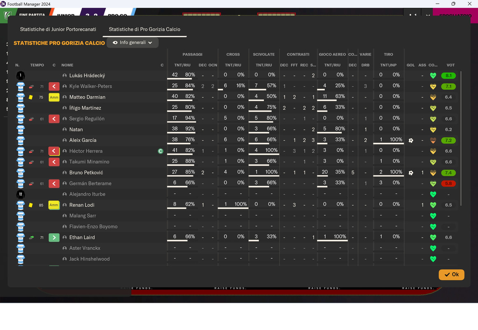Open Aleix García player name link
Viewport: 478px width, 330px height.
(83, 140)
